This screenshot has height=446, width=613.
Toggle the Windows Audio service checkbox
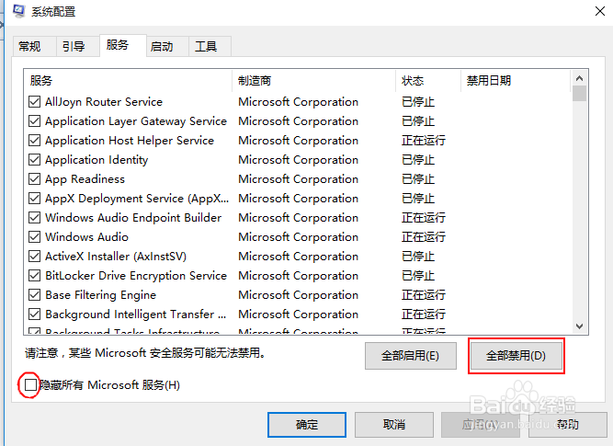click(x=35, y=237)
